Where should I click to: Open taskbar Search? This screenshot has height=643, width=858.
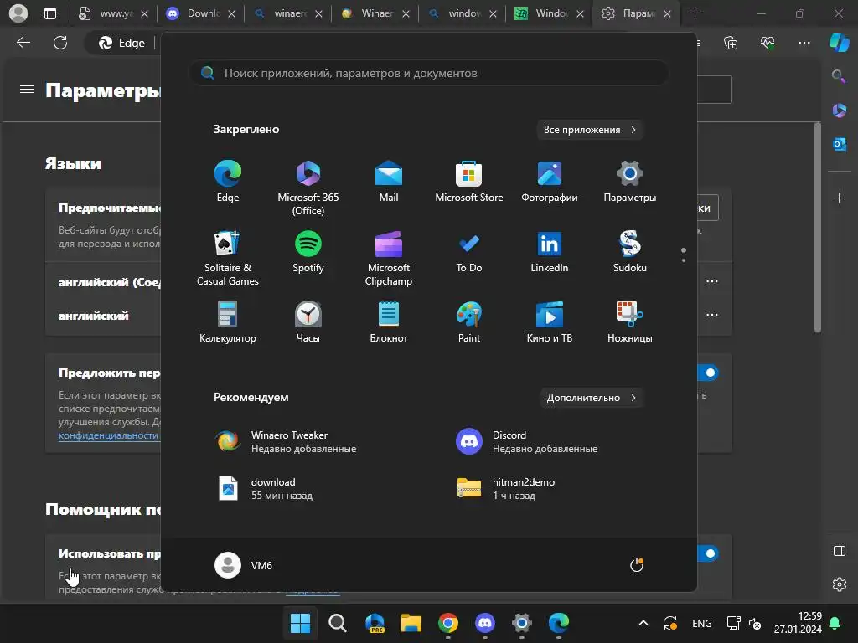[x=337, y=623]
